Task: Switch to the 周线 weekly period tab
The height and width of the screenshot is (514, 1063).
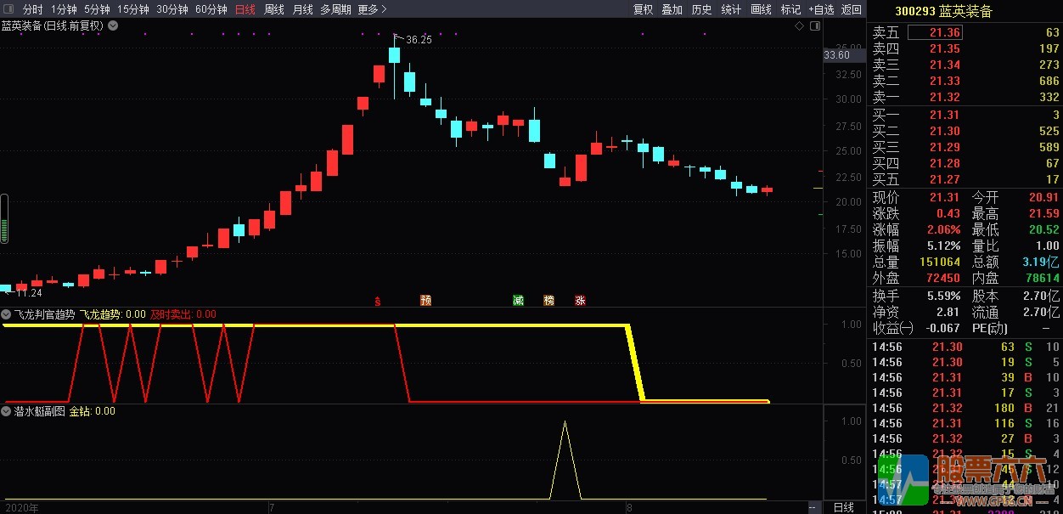Action: pos(273,9)
